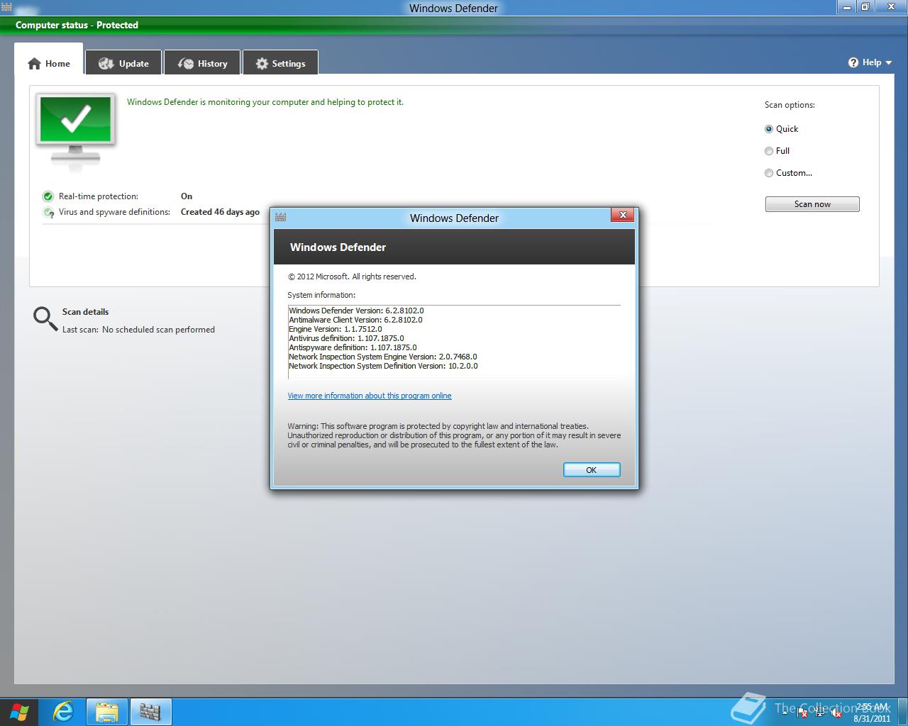Click 'Windows Defender Version: 6.2.8102.0' line
This screenshot has height=726, width=908.
[356, 311]
